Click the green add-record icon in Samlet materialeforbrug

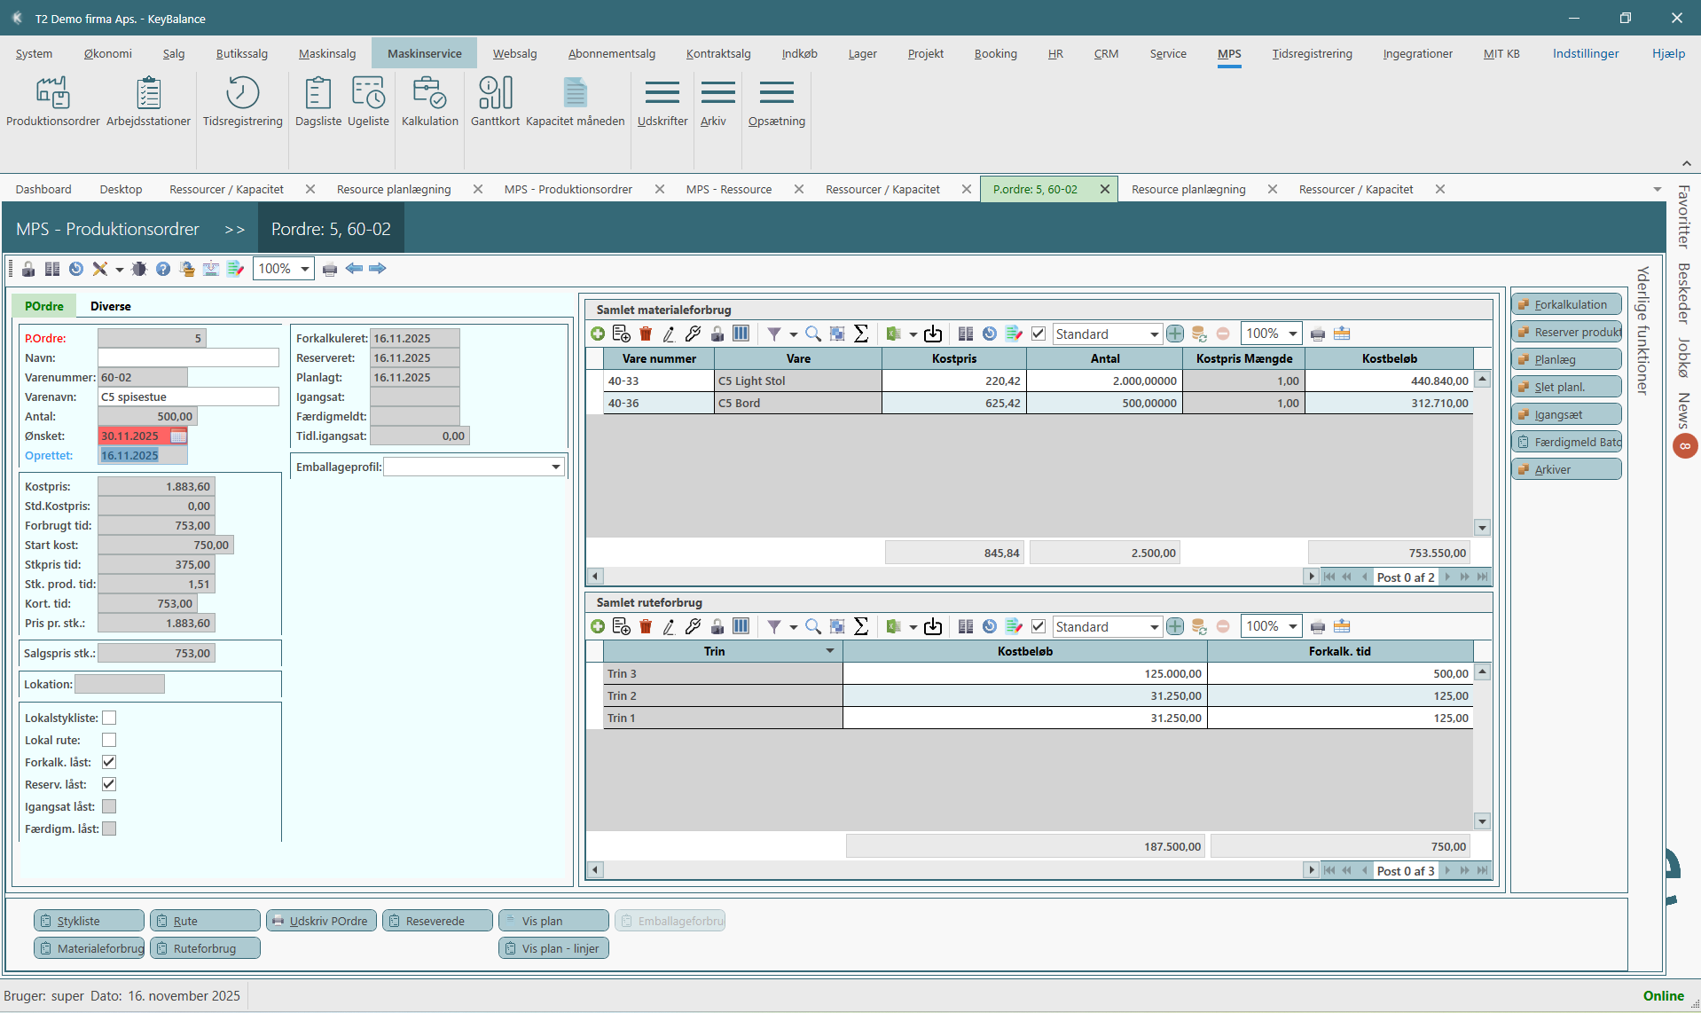598,334
